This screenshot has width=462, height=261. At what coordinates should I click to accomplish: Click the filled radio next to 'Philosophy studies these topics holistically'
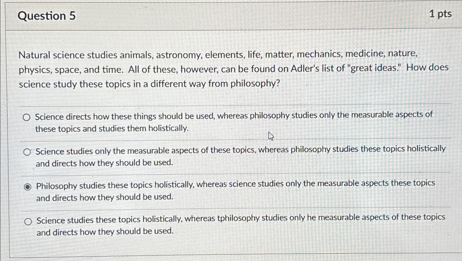[x=27, y=186]
